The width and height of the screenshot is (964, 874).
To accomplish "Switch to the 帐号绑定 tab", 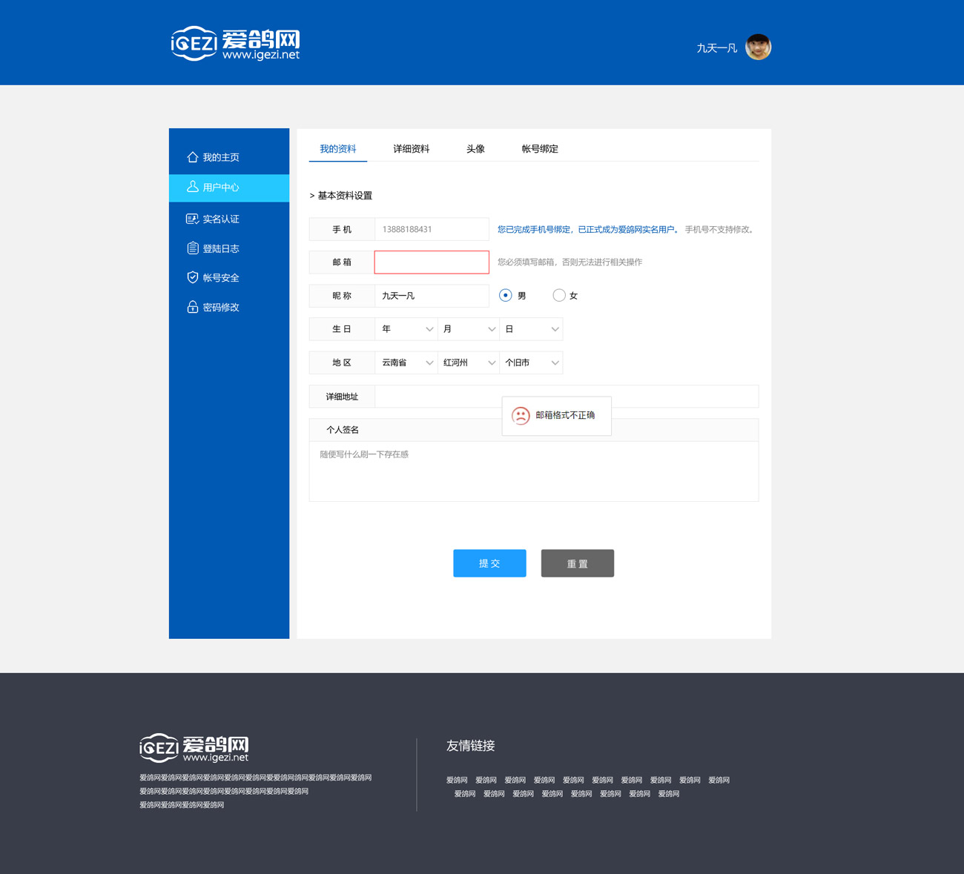I will tap(540, 149).
